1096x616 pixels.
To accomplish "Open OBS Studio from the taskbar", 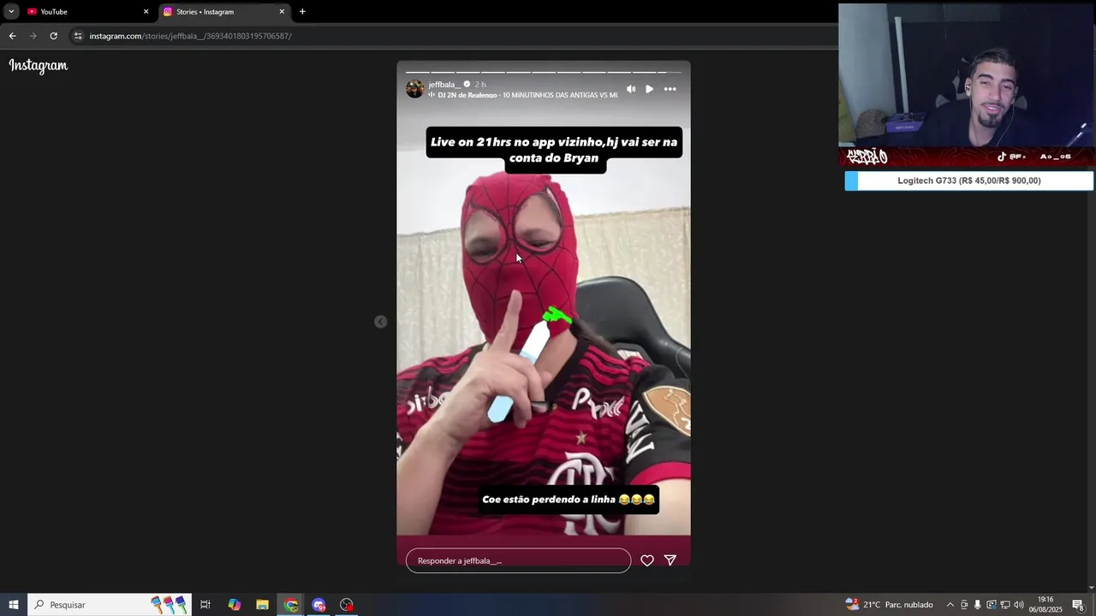I will point(347,605).
